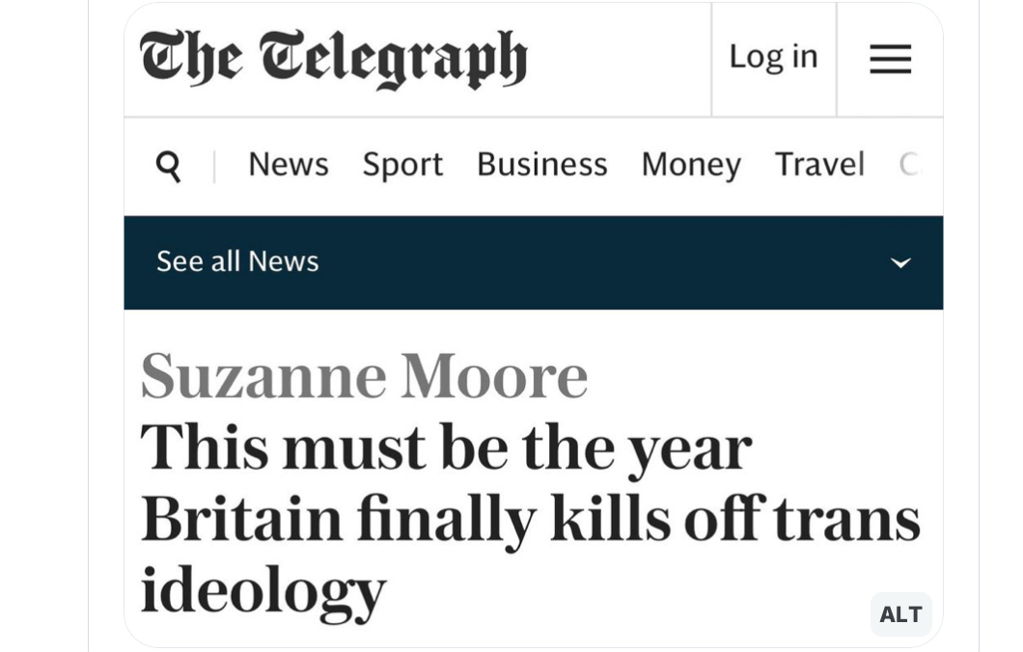The image size is (1023, 652).
Task: Select the See all News label
Action: tap(237, 261)
